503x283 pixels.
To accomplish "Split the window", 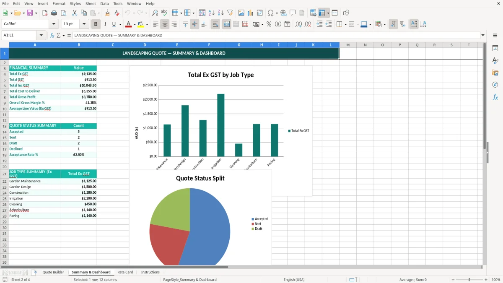I will (x=335, y=13).
